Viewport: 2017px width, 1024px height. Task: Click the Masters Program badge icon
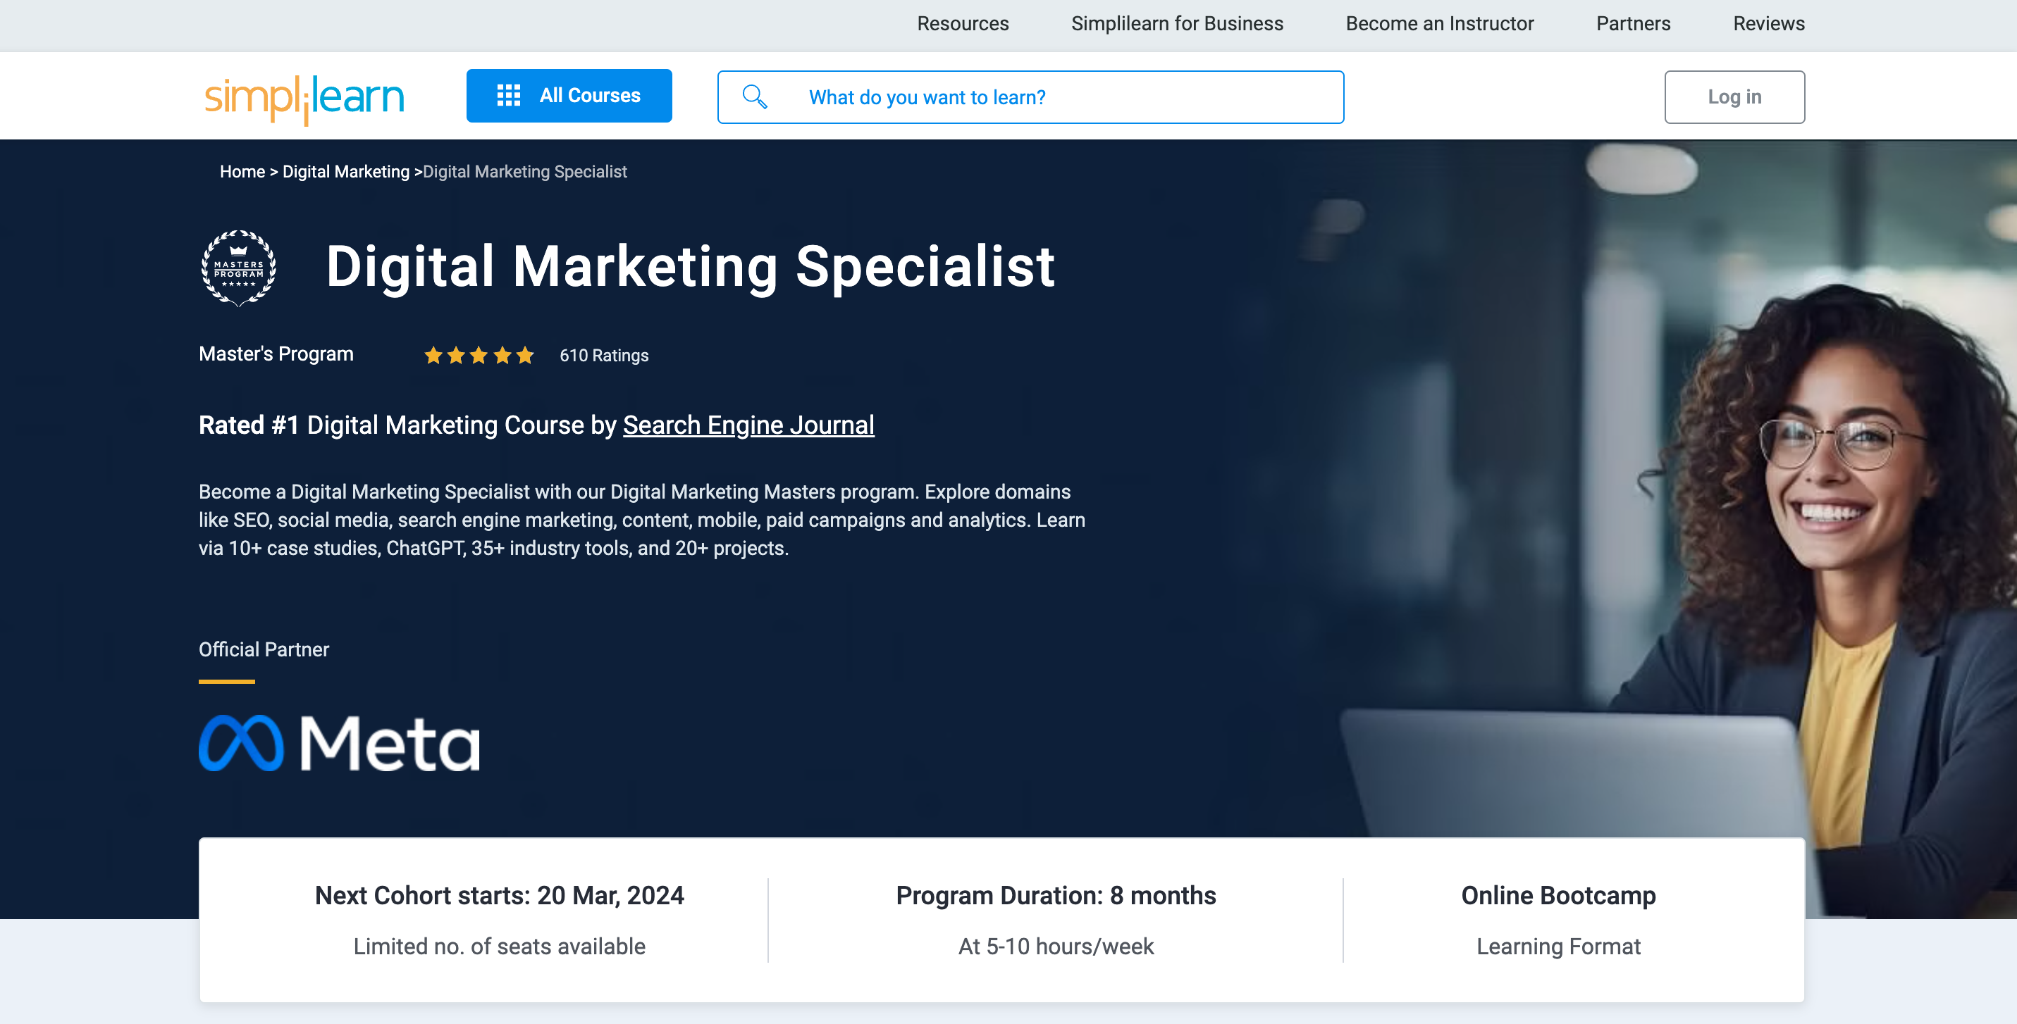(239, 268)
